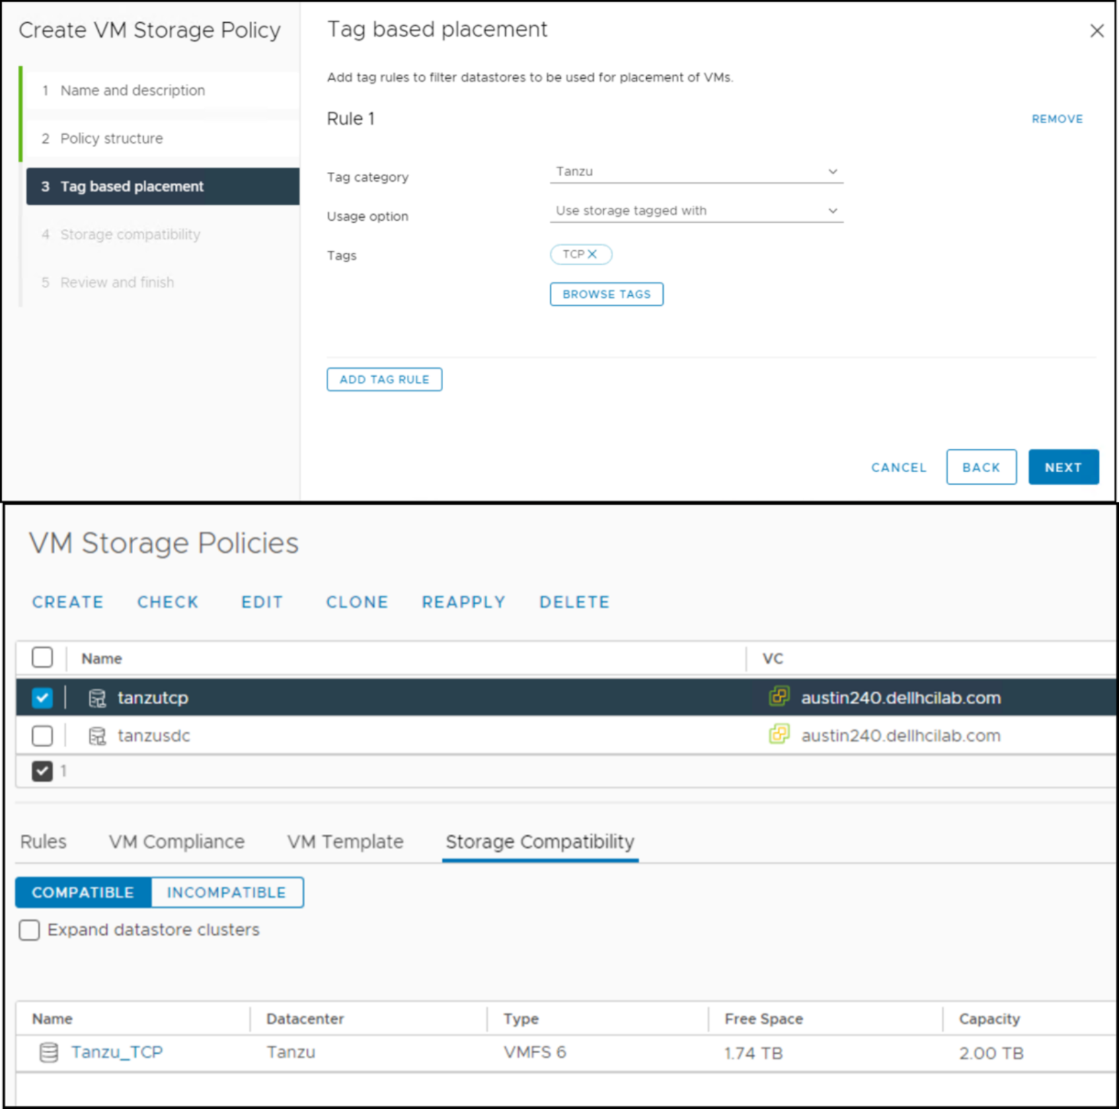This screenshot has width=1119, height=1109.
Task: Click austin240.dellhcilab.com in tanzutcp row
Action: (x=900, y=698)
